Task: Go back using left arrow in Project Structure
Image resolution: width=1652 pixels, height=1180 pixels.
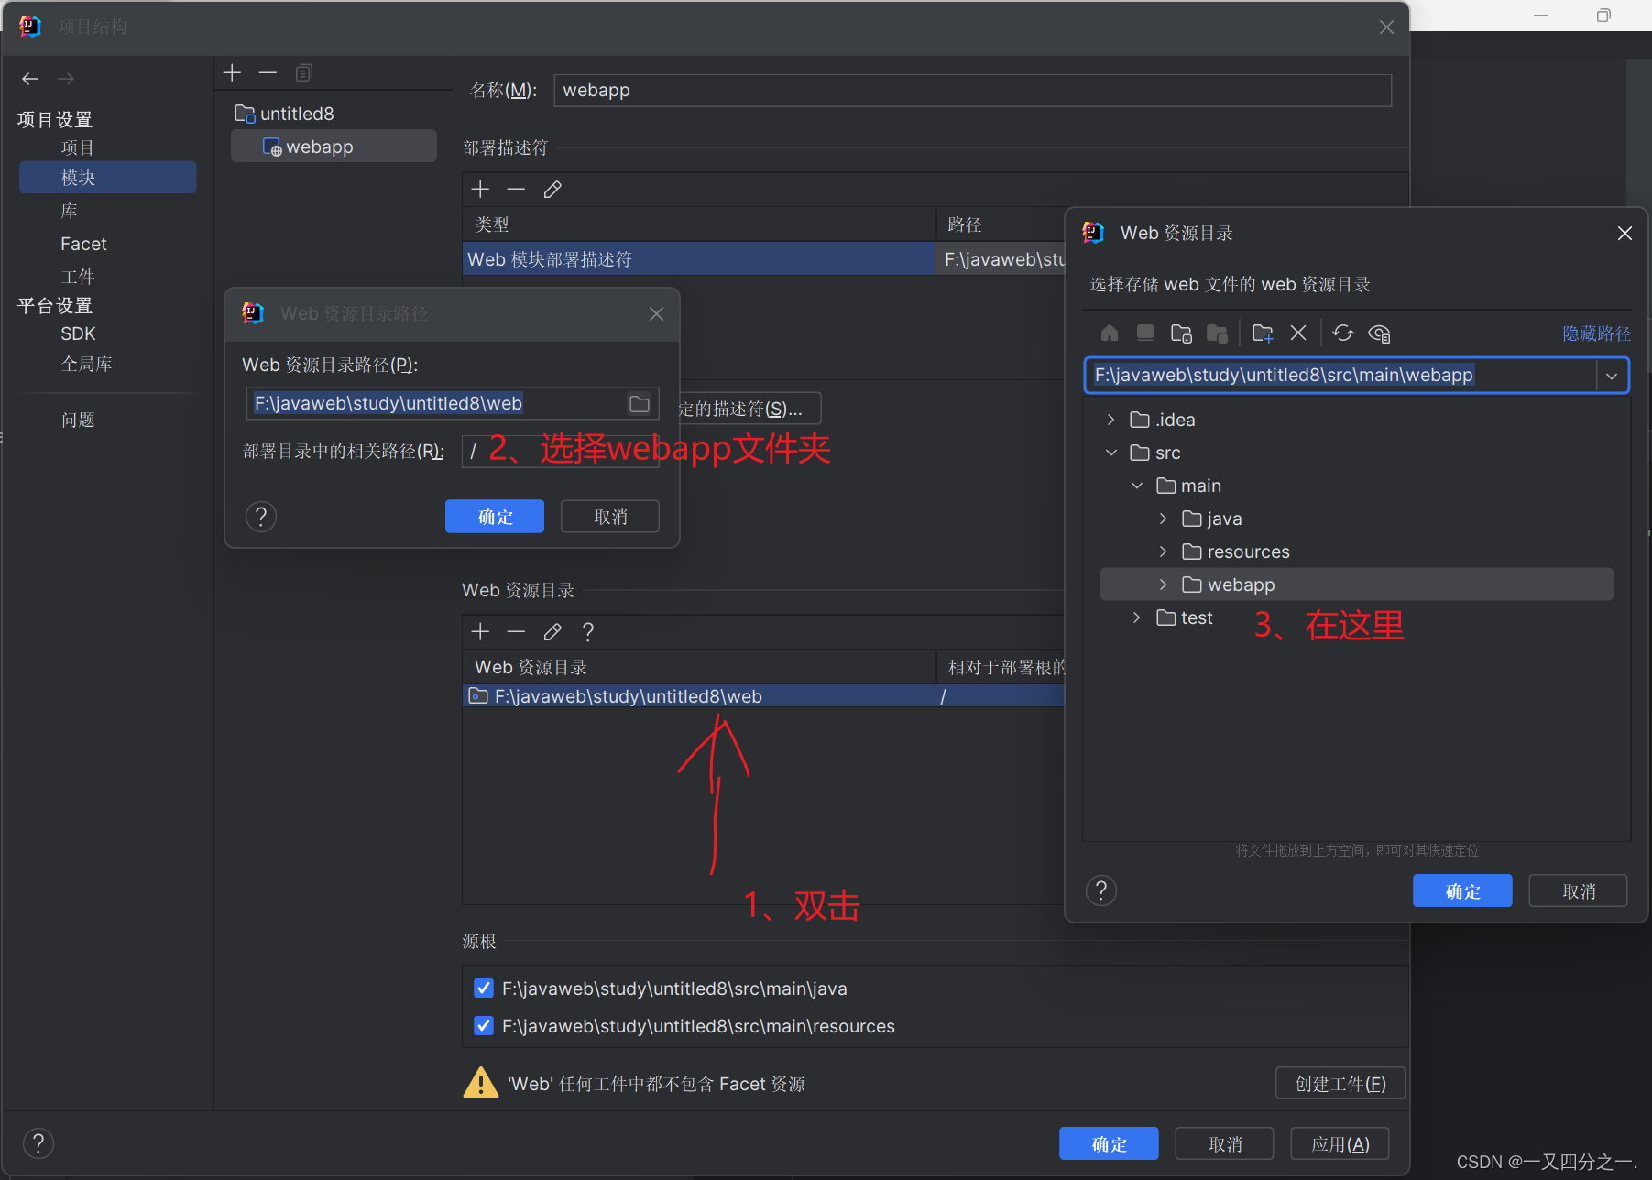Action: click(x=30, y=79)
